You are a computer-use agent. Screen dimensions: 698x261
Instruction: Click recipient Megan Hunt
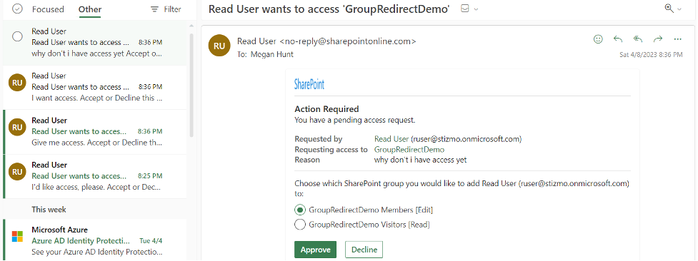pyautogui.click(x=272, y=54)
